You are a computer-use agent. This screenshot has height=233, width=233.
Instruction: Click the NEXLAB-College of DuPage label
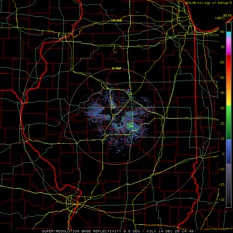pyautogui.click(x=207, y=3)
